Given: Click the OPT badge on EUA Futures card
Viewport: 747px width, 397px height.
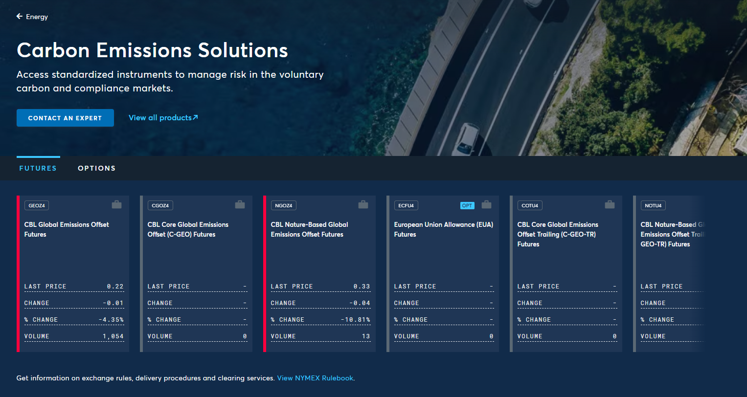Looking at the screenshot, I should click(x=467, y=205).
